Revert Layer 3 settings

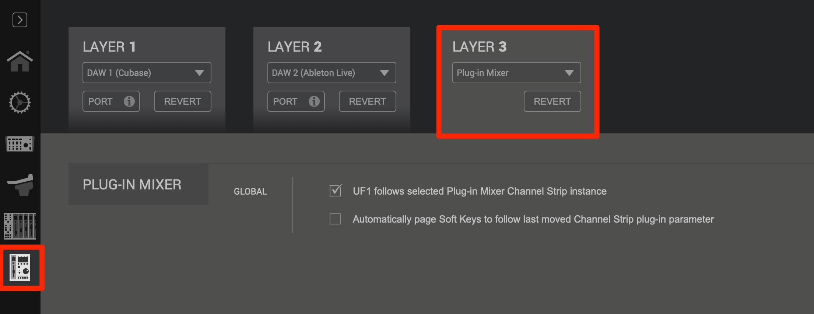click(x=552, y=101)
